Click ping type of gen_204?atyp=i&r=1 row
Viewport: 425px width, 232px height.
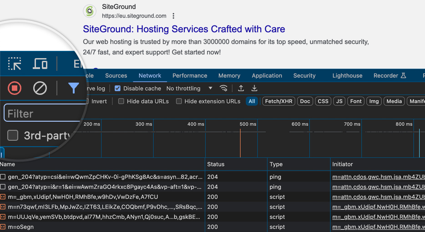275,187
